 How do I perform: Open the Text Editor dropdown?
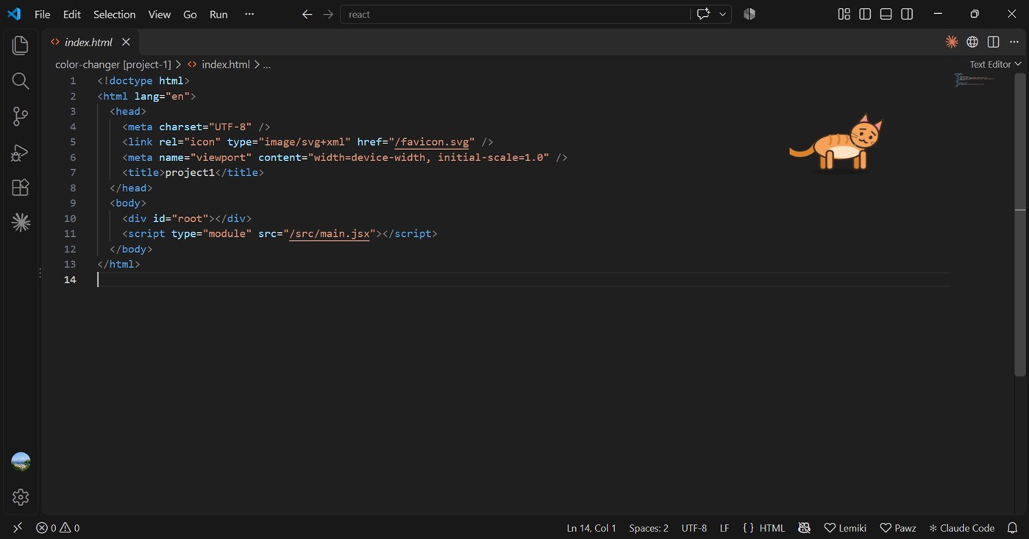(995, 64)
